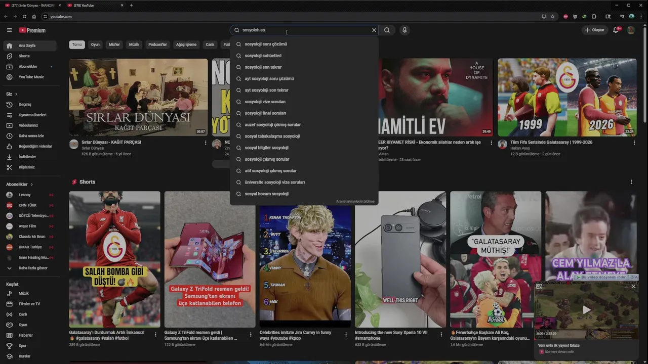648x364 pixels.
Task: Click in the YouTube search field
Action: [304, 30]
